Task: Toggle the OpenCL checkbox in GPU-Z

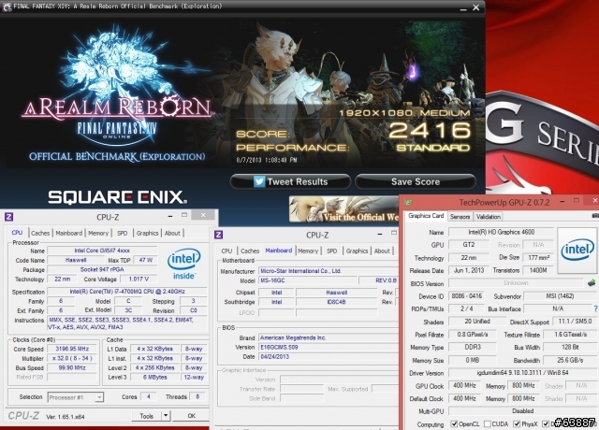Action: coord(454,423)
